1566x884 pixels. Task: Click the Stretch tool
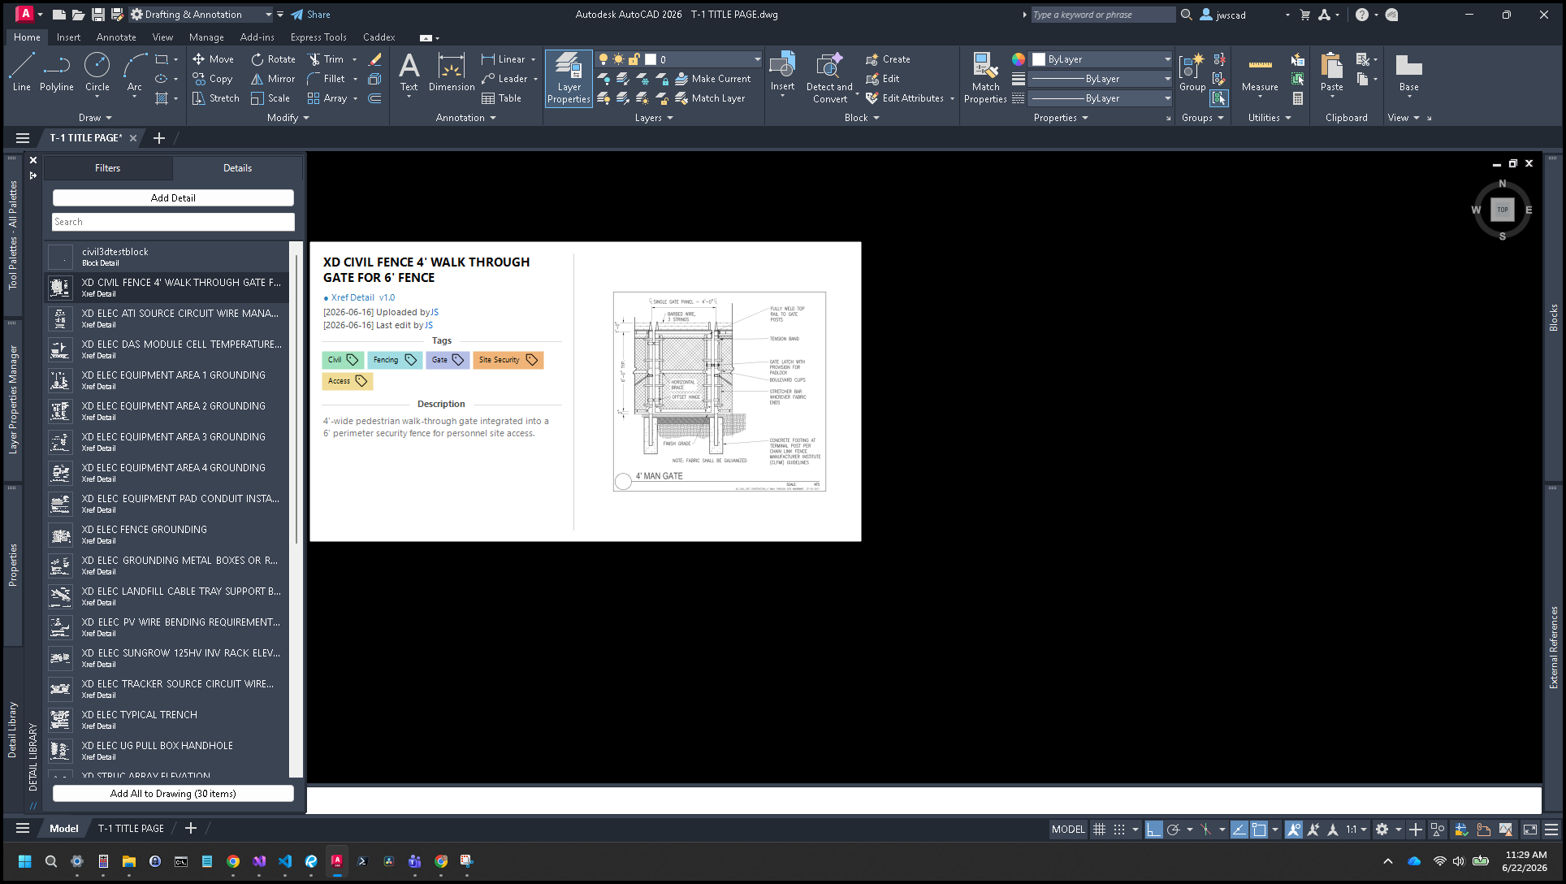click(x=216, y=98)
